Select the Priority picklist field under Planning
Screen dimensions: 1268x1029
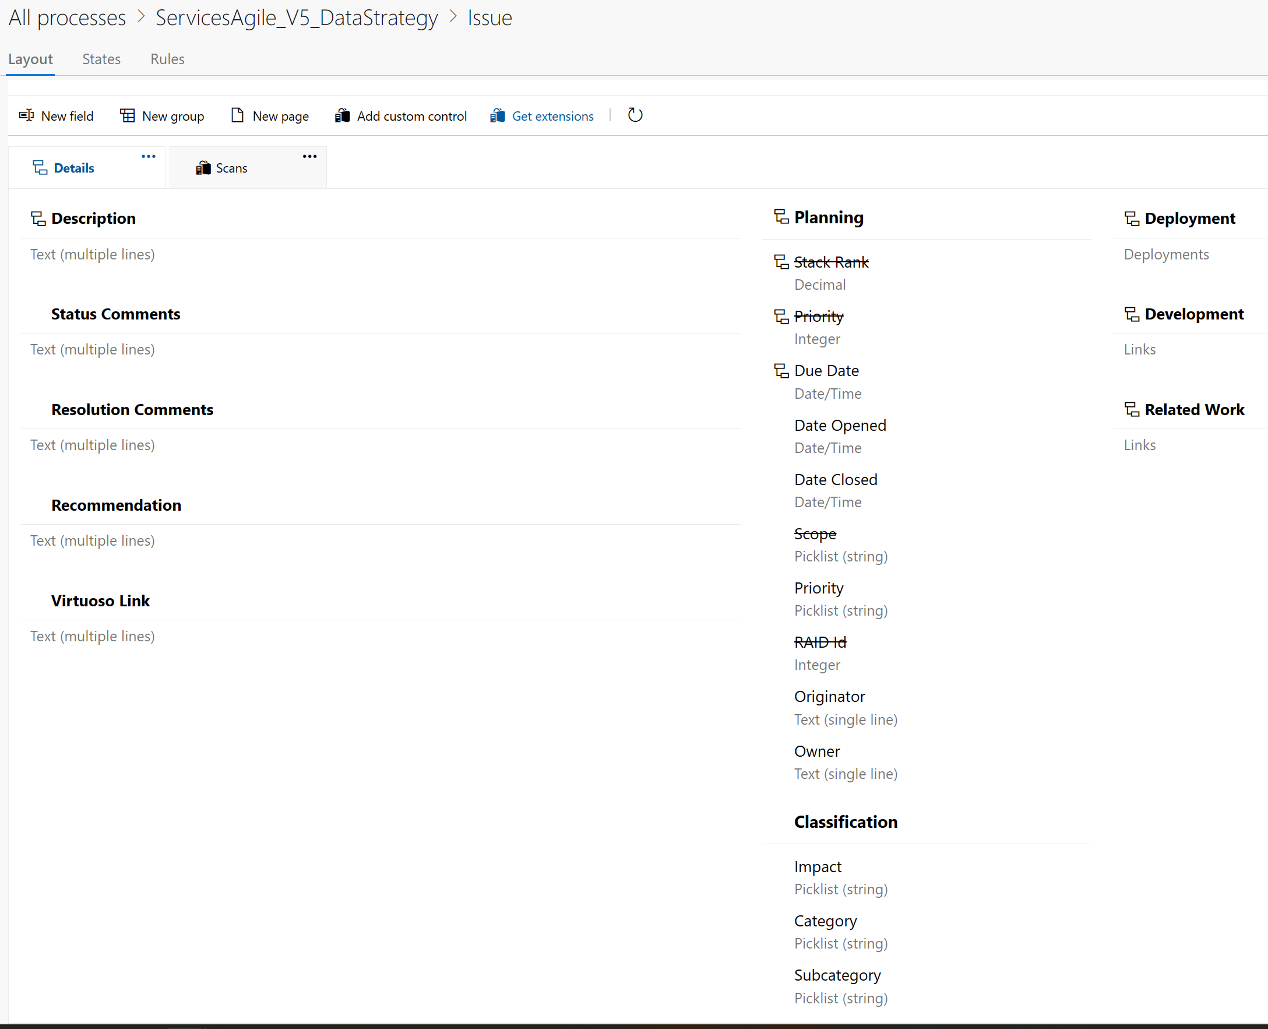click(x=819, y=588)
